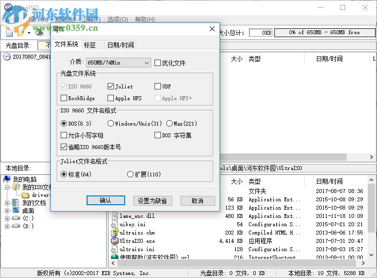Close the 属性 dialog
This screenshot has height=278, width=377.
click(212, 29)
